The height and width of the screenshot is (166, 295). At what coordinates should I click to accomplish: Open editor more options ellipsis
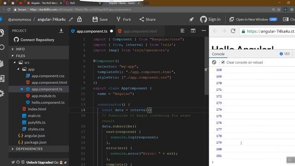tap(204, 30)
